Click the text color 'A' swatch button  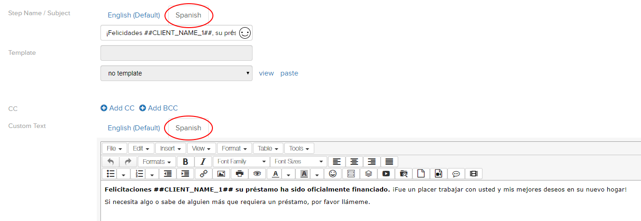pos(276,174)
